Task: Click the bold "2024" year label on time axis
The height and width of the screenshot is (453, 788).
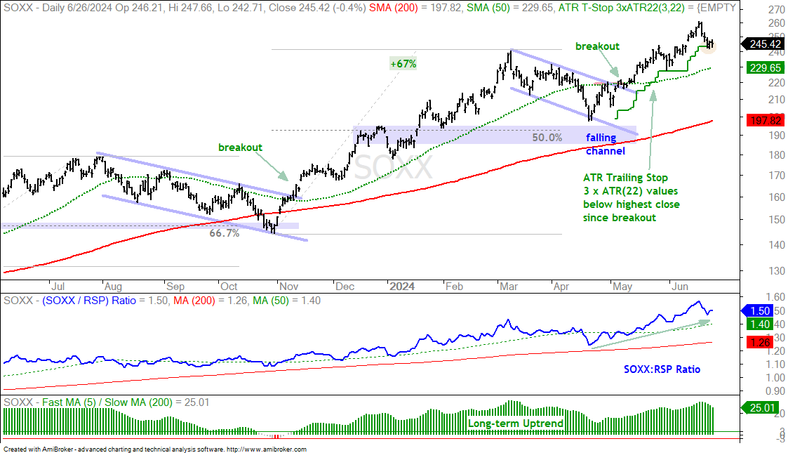Action: click(402, 287)
